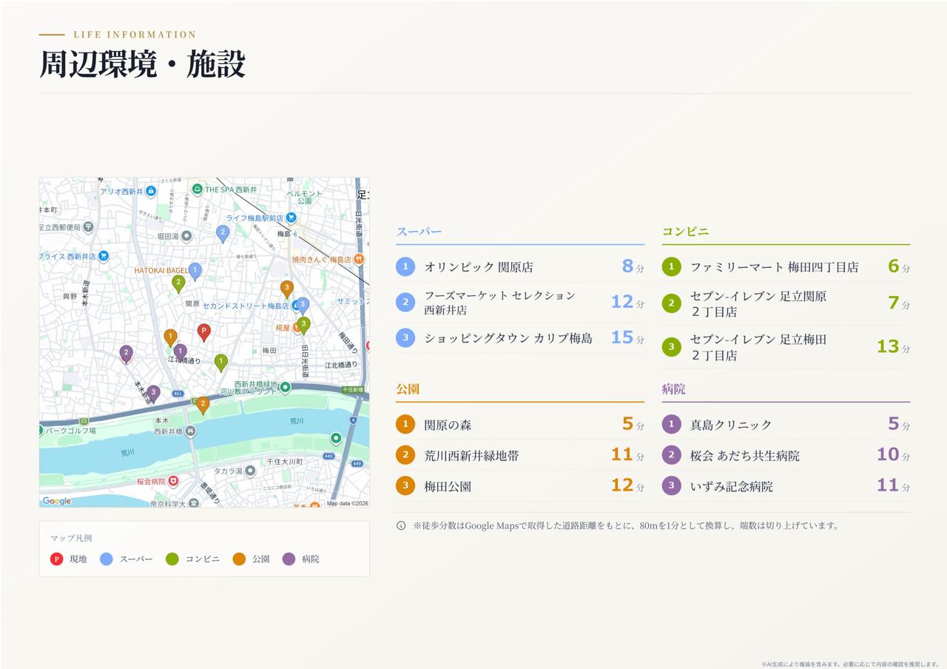The image size is (947, 669).
Task: Click the 堀田湯 map marker icon
Action: point(186,236)
